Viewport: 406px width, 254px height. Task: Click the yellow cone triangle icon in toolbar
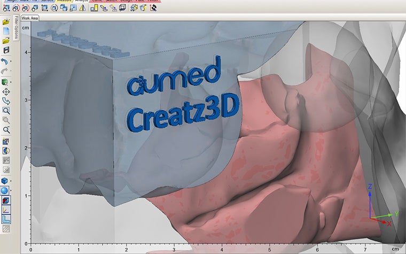[82, 8]
